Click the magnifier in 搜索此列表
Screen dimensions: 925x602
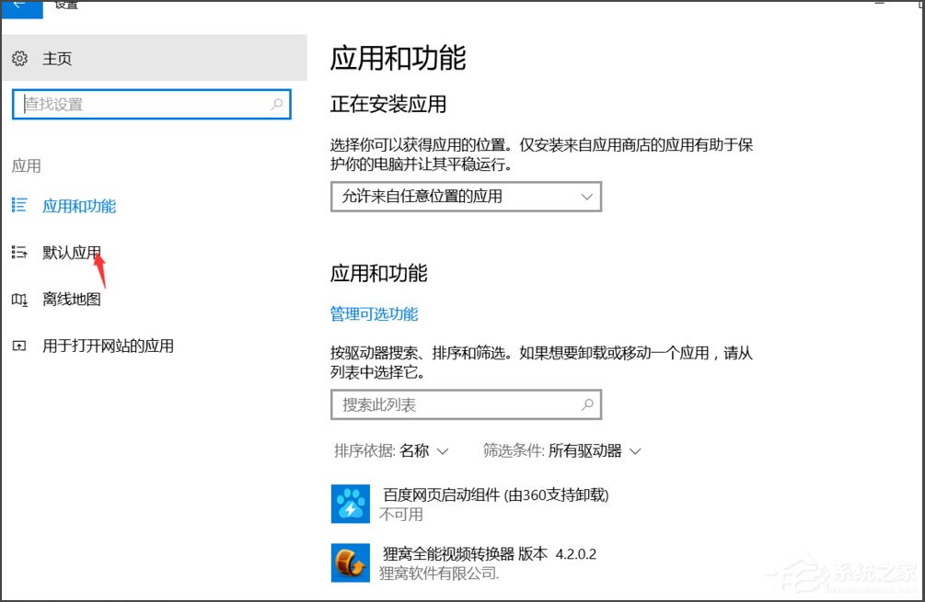point(587,404)
